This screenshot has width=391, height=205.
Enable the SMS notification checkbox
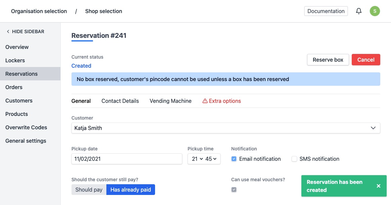[x=294, y=159]
